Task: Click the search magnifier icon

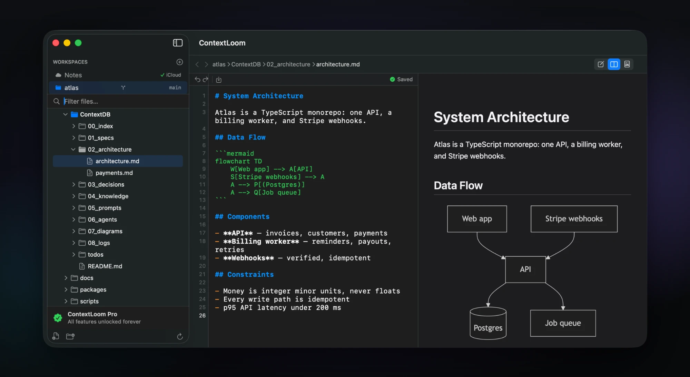Action: (x=57, y=101)
